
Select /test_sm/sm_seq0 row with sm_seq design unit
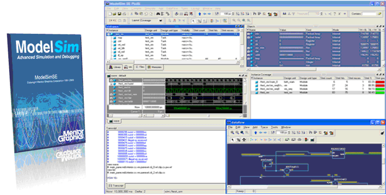coord(318,89)
